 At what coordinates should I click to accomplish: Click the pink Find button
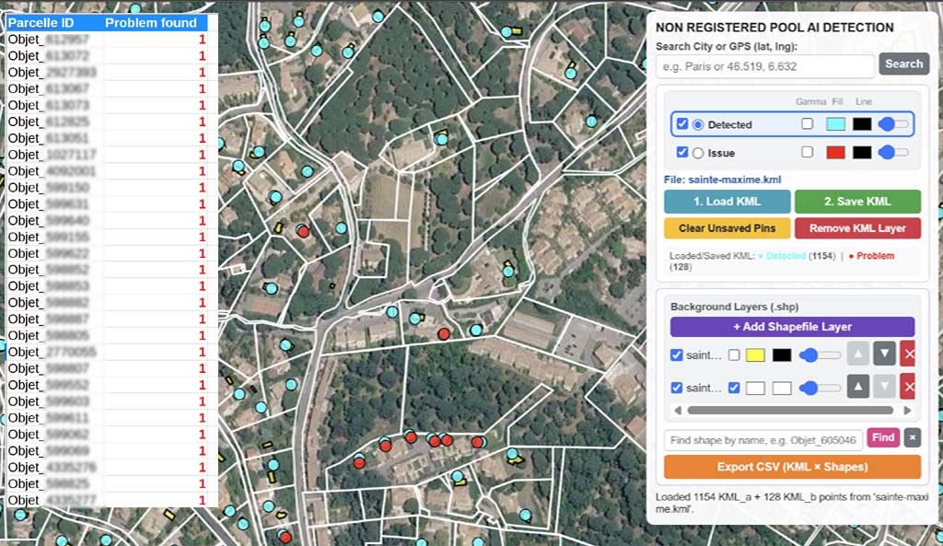(883, 437)
